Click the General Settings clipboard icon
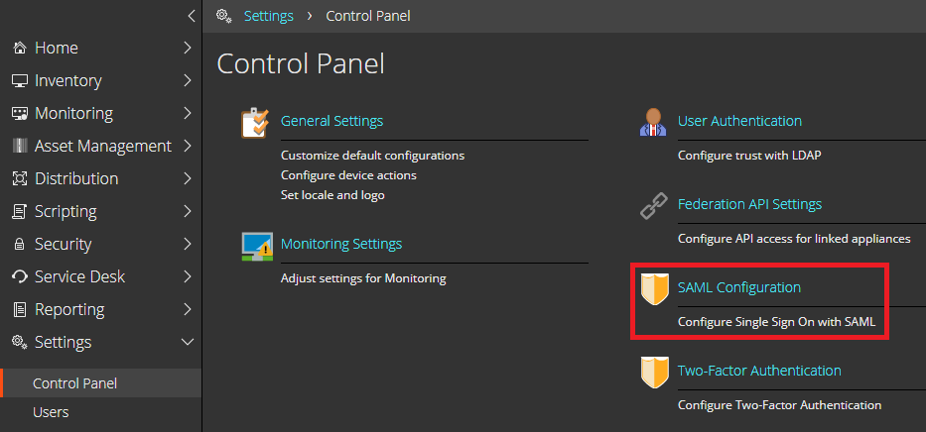This screenshot has width=926, height=432. point(256,123)
